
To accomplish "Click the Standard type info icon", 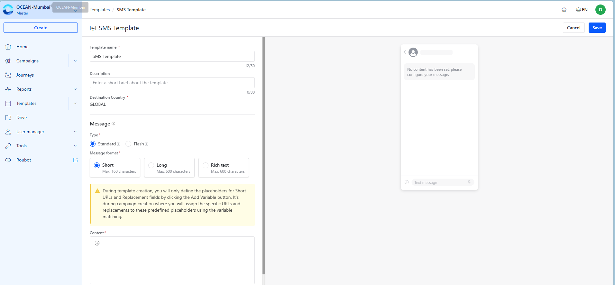I will 118,144.
